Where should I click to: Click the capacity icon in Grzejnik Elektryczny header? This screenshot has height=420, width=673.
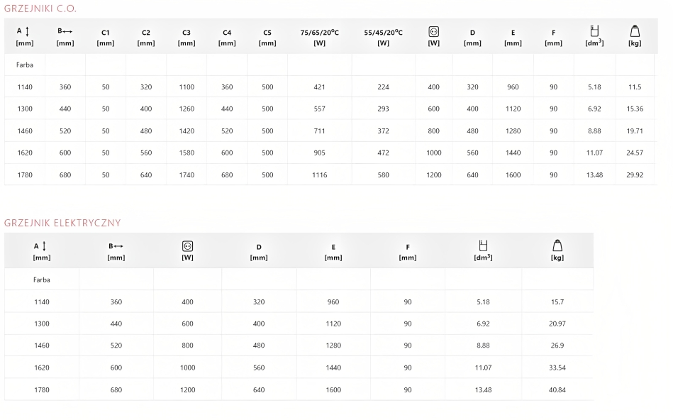[483, 245]
